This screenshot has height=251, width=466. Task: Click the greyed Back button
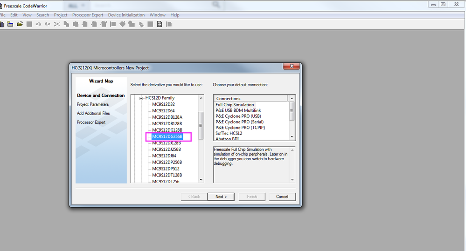coord(194,197)
